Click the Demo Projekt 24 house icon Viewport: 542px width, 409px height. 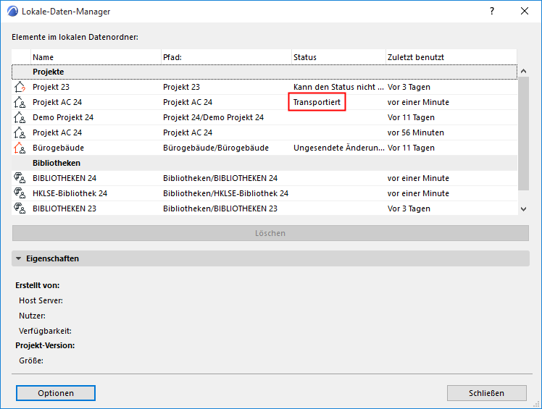pyautogui.click(x=20, y=117)
